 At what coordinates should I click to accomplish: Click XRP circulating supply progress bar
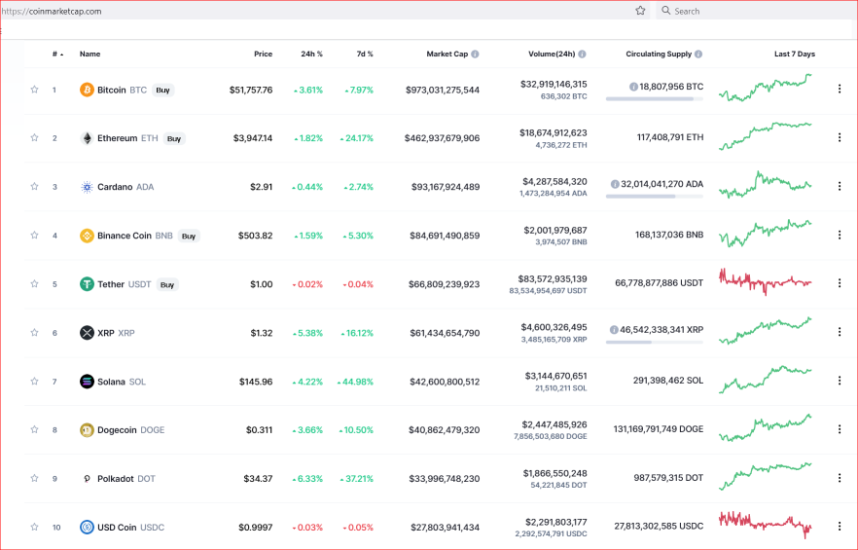click(655, 343)
